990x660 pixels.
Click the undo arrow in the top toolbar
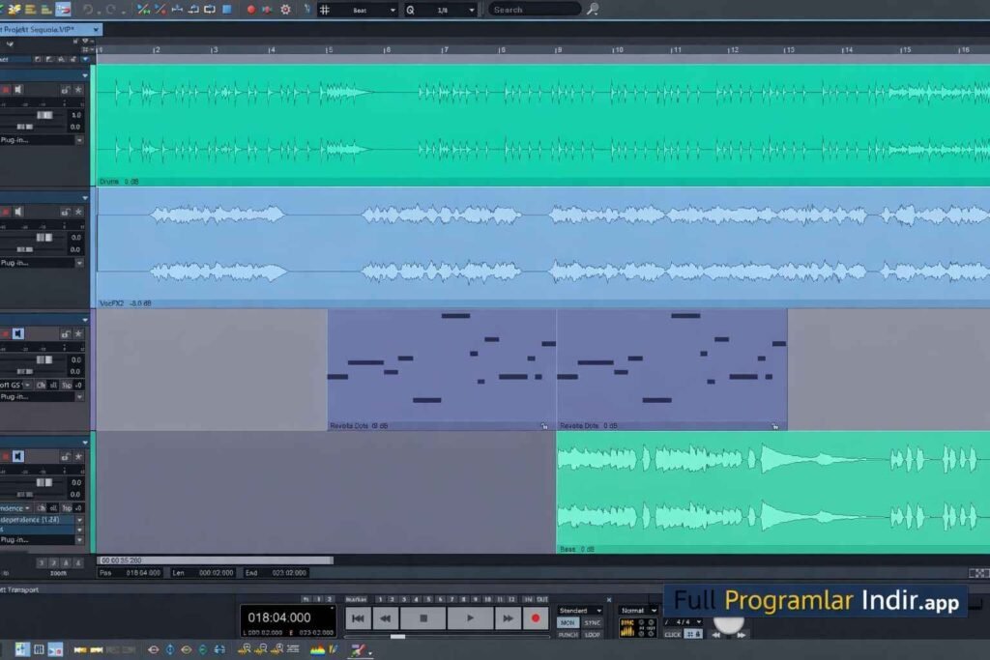pos(88,10)
